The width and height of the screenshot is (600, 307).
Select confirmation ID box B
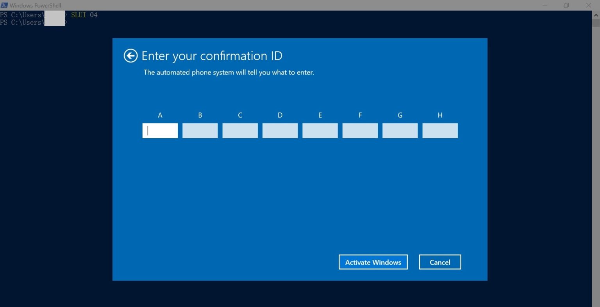coord(200,130)
